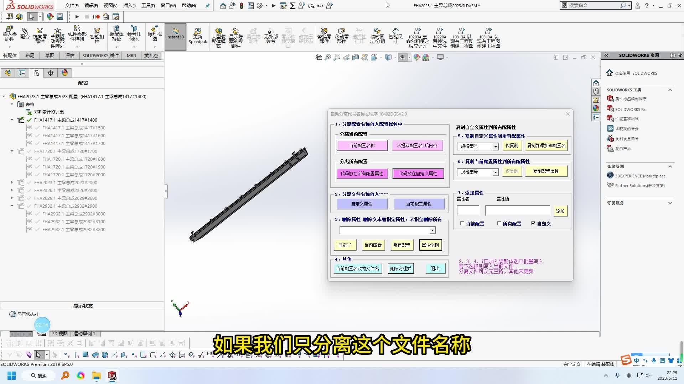This screenshot has width=684, height=384.
Task: Expand the 订阅服务 section in task pane
Action: [x=670, y=203]
